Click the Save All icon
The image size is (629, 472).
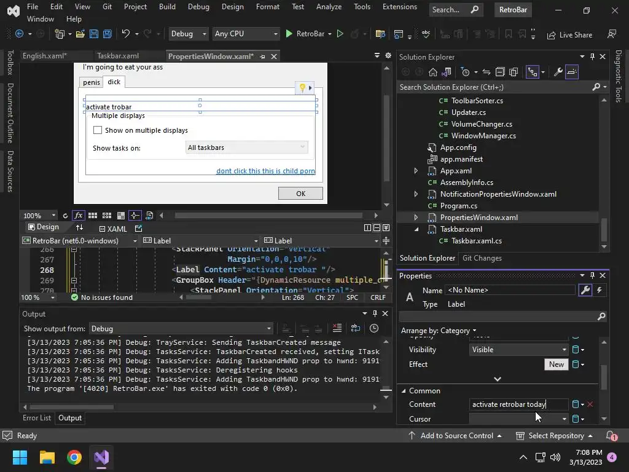pos(107,34)
